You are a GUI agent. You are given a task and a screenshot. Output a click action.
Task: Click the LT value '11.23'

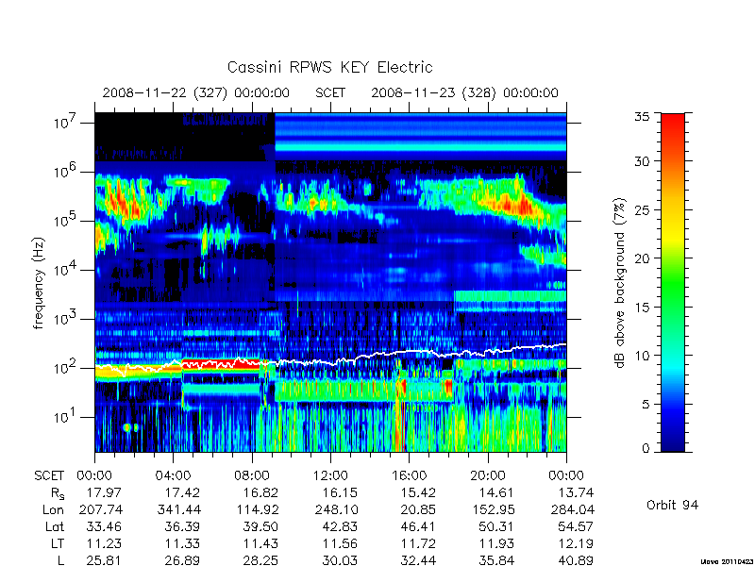click(x=104, y=543)
